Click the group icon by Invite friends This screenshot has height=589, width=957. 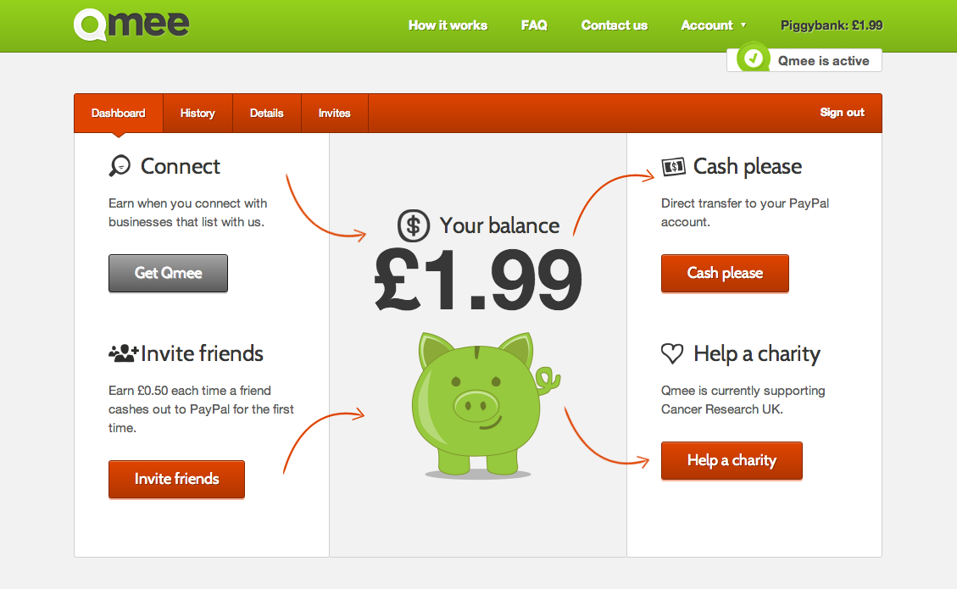pyautogui.click(x=124, y=353)
